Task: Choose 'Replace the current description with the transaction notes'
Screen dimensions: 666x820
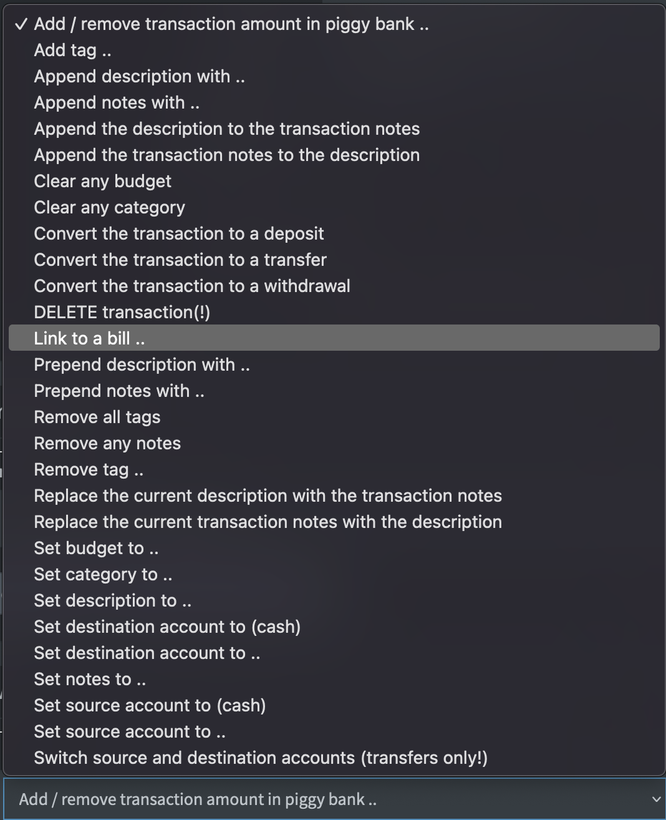Action: coord(268,495)
